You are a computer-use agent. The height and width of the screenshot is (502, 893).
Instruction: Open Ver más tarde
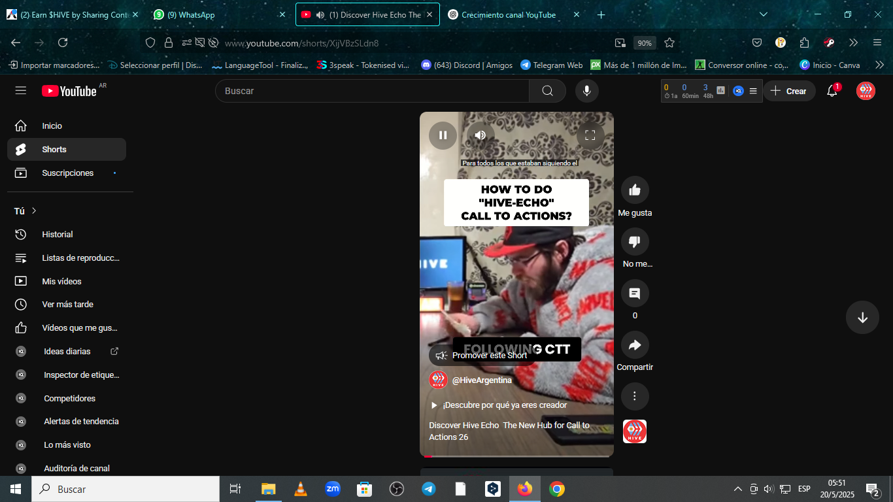[67, 305]
